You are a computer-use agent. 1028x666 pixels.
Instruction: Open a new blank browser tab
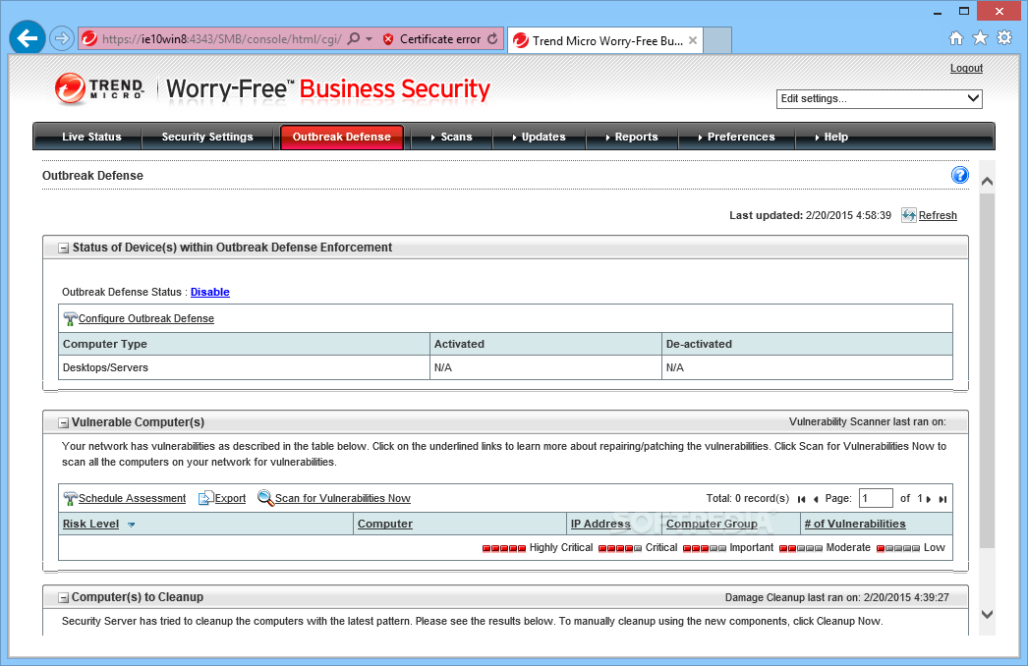coord(717,40)
